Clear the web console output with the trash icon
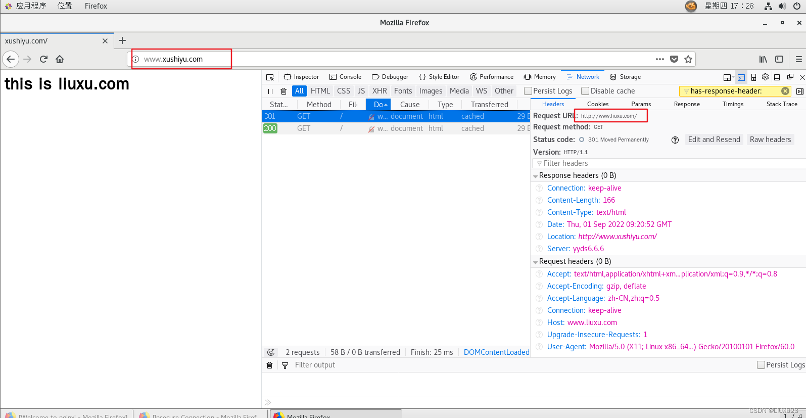 [x=269, y=365]
